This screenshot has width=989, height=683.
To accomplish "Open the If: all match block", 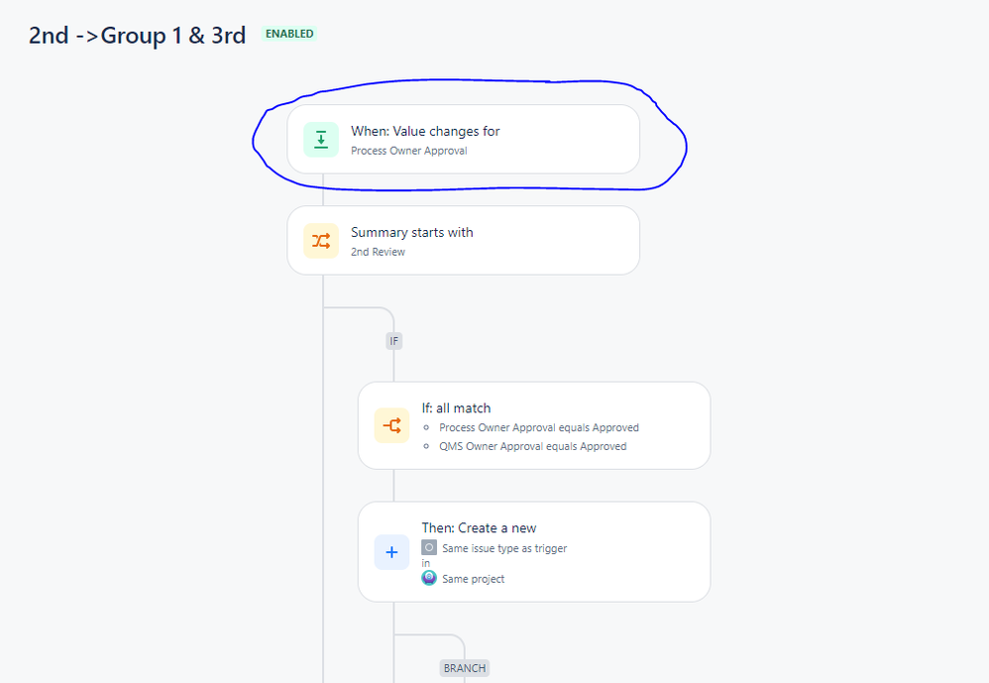I will point(534,425).
